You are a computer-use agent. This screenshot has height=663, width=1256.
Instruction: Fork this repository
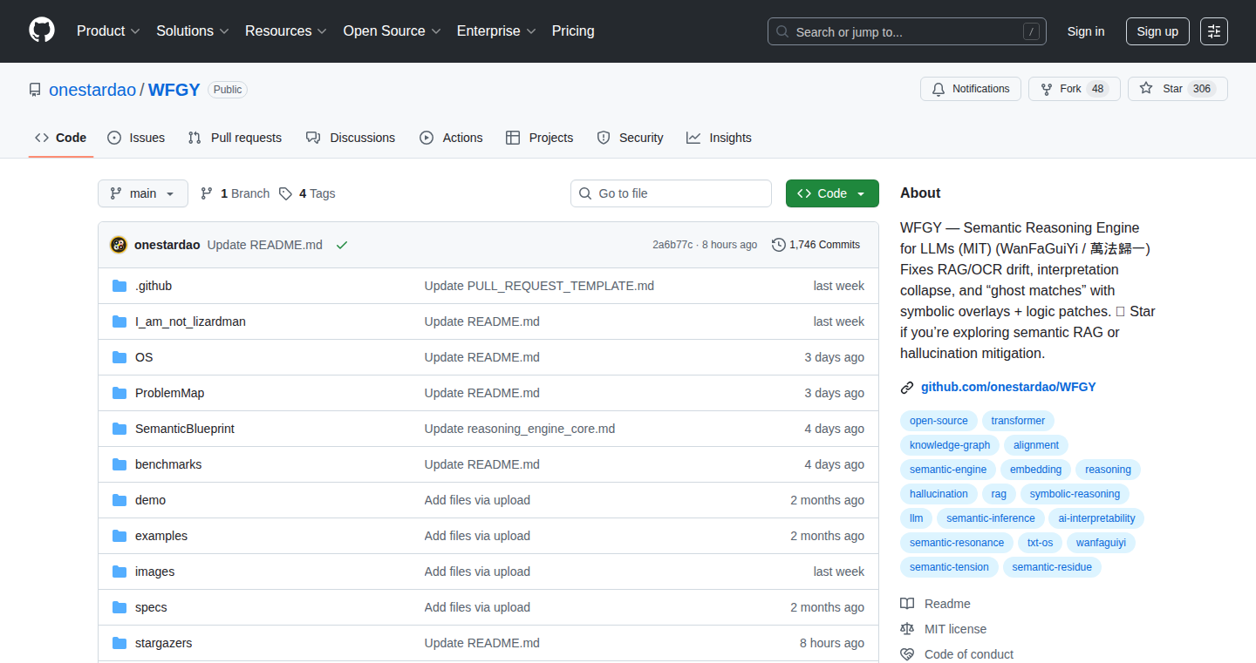(x=1075, y=89)
